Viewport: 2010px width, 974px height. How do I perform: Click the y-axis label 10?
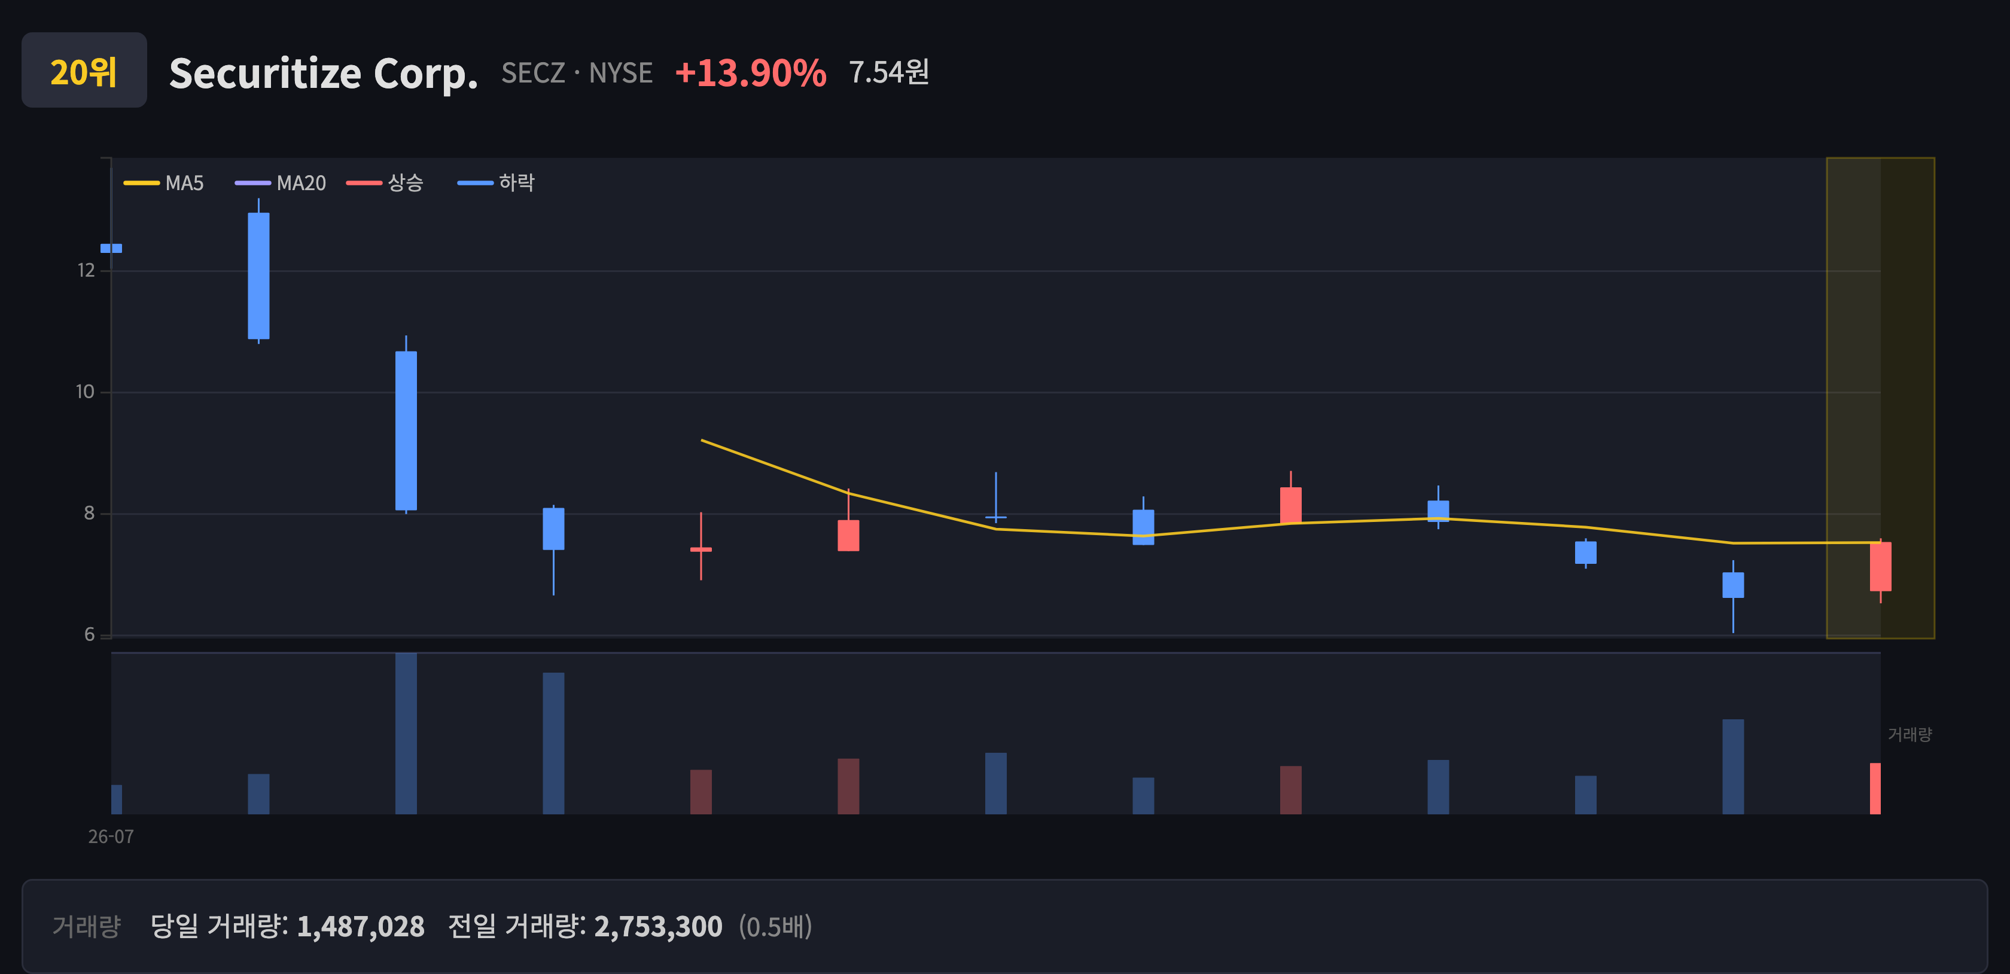click(85, 392)
